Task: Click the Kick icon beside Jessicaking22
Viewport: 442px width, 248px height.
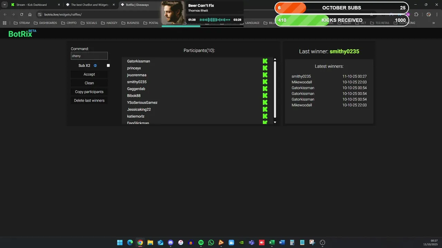Action: click(265, 109)
